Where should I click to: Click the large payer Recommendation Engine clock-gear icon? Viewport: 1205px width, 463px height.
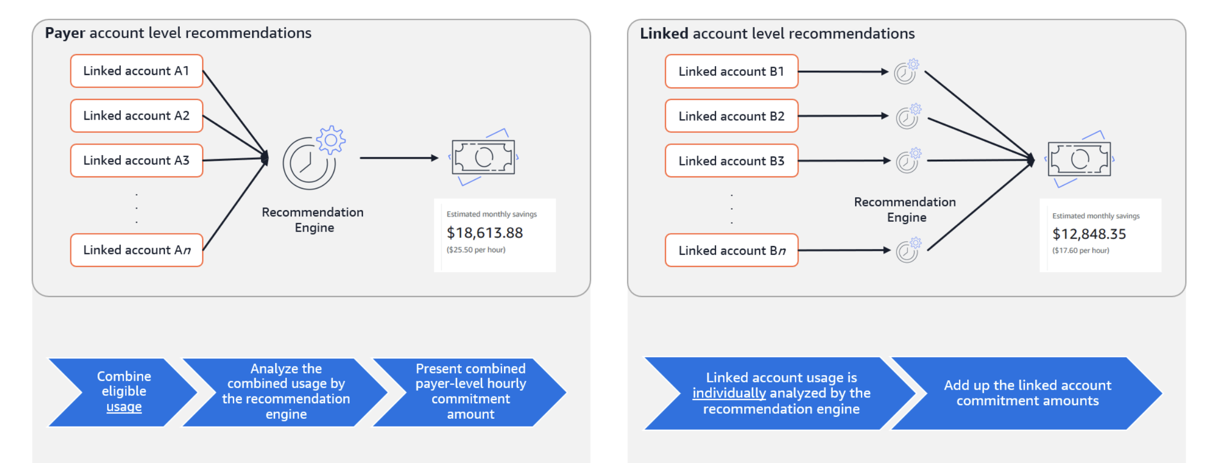(x=314, y=158)
